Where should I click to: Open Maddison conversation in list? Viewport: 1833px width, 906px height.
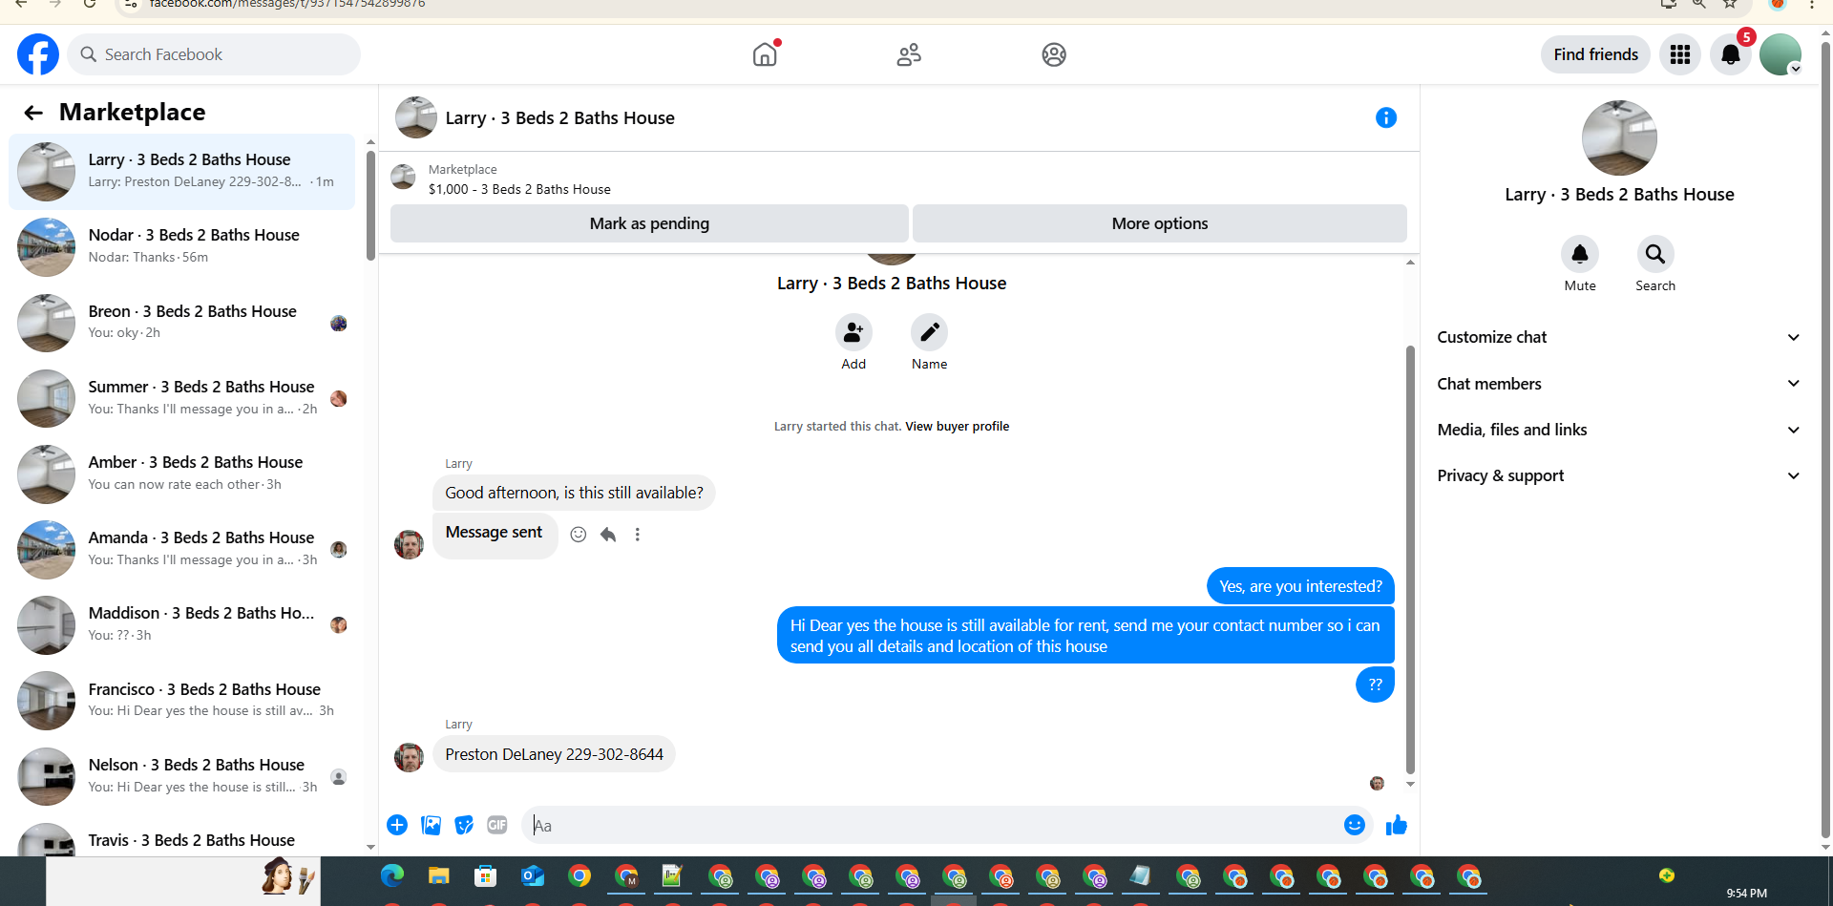point(182,624)
